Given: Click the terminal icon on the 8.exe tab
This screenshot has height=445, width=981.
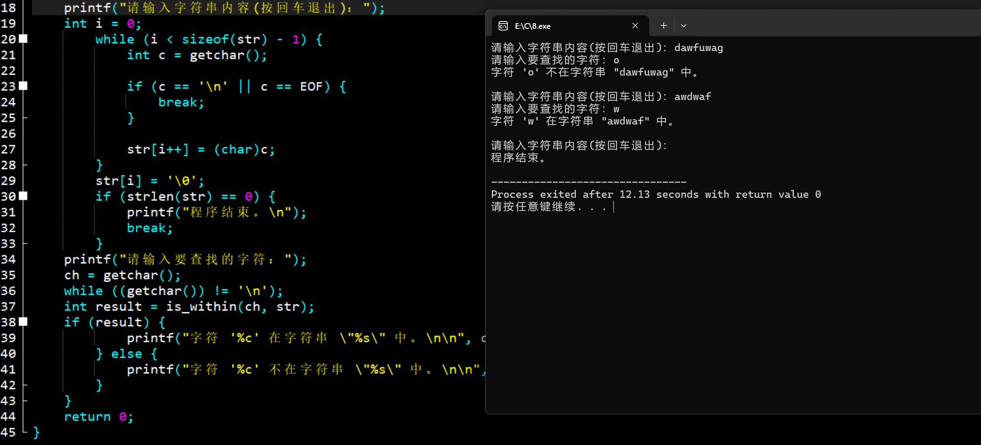Looking at the screenshot, I should coord(503,26).
